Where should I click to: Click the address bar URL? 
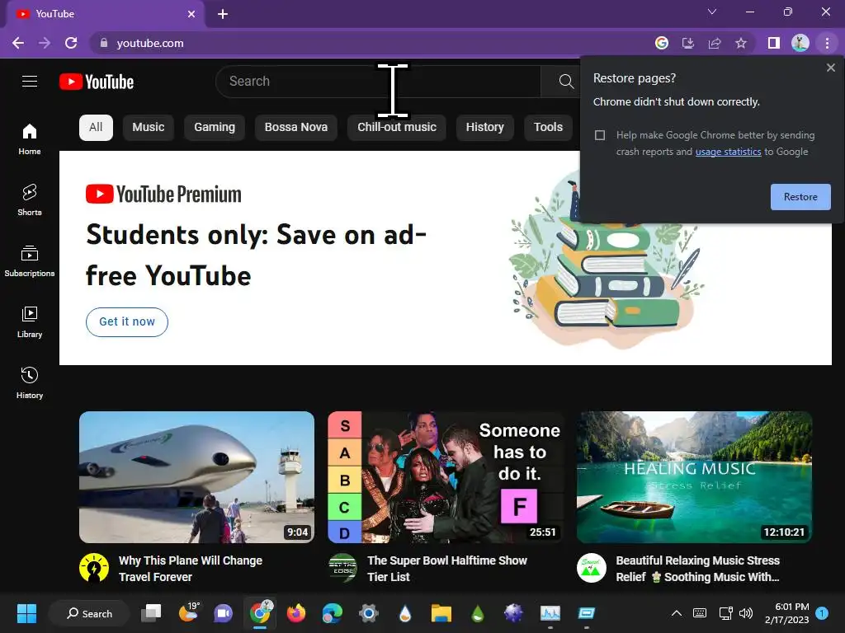point(150,43)
